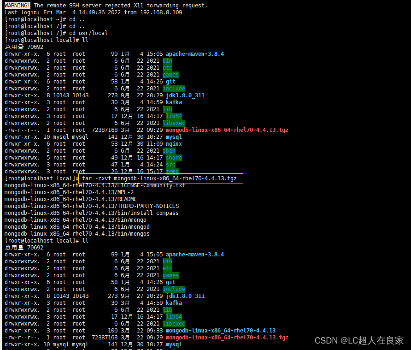Click the line ending in bin/mongod
411x350 pixels.
pos(77,227)
